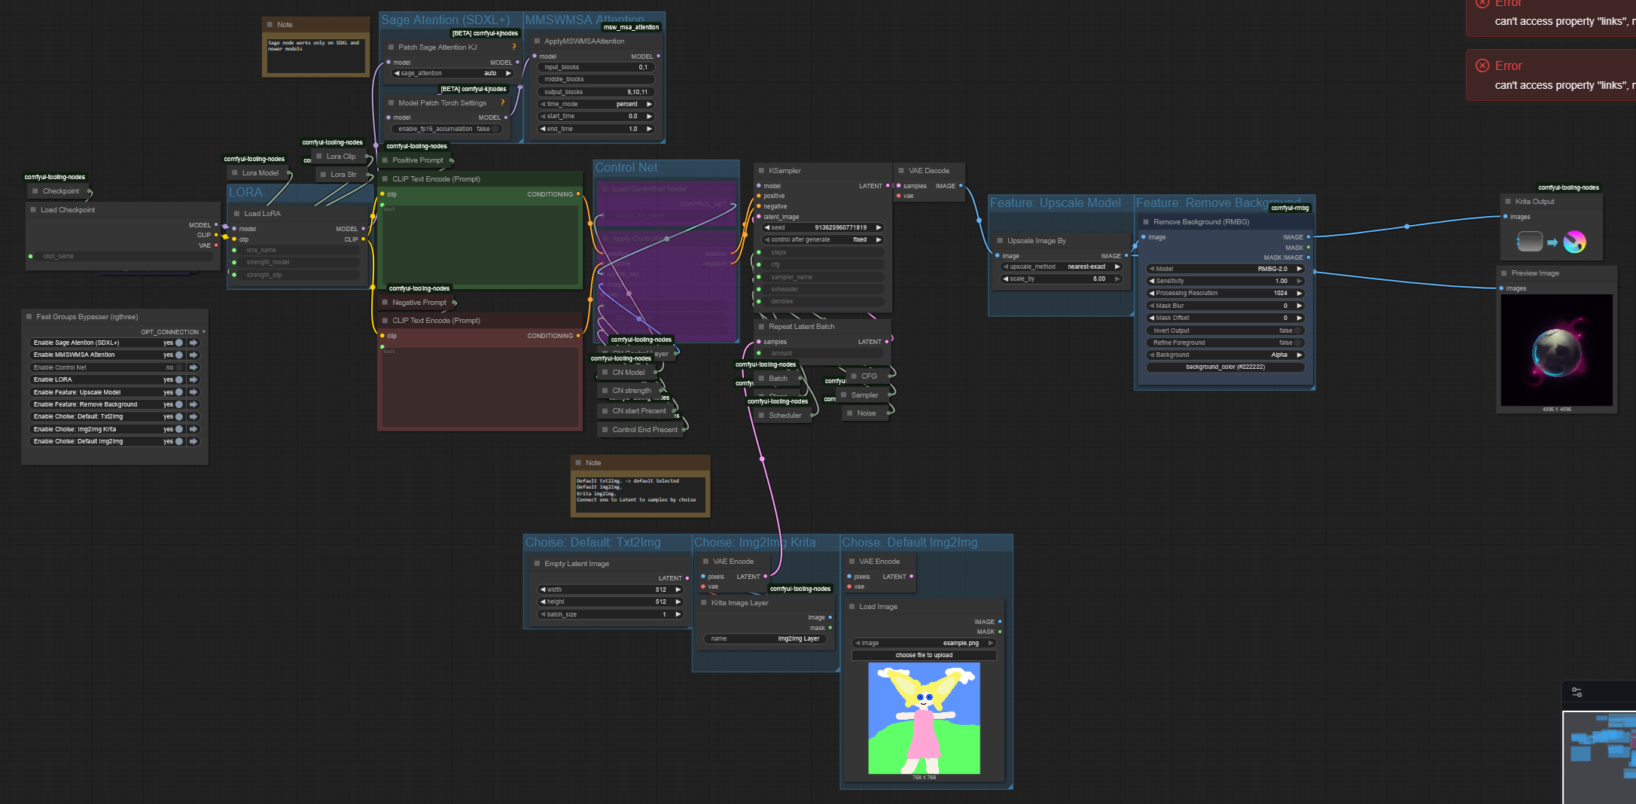Collapse the VAE Decode node via its title dot
Image resolution: width=1636 pixels, height=804 pixels.
click(x=901, y=171)
